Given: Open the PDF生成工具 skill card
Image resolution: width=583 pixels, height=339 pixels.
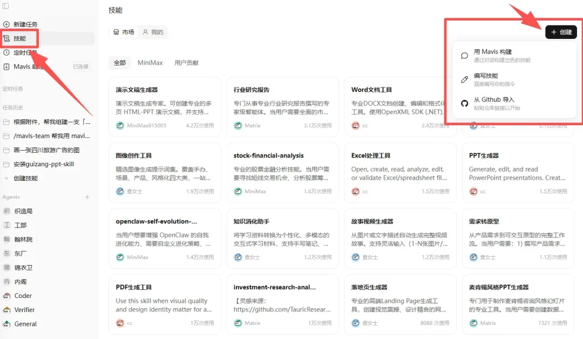Looking at the screenshot, I should tap(165, 304).
